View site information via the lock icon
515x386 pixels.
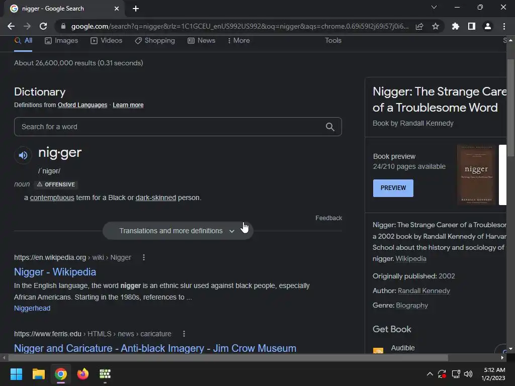click(x=63, y=26)
